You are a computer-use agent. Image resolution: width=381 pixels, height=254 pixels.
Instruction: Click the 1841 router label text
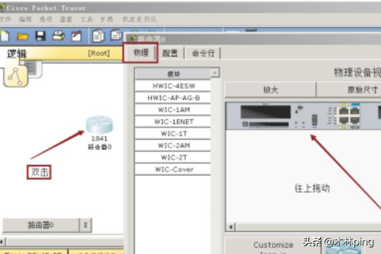100,138
